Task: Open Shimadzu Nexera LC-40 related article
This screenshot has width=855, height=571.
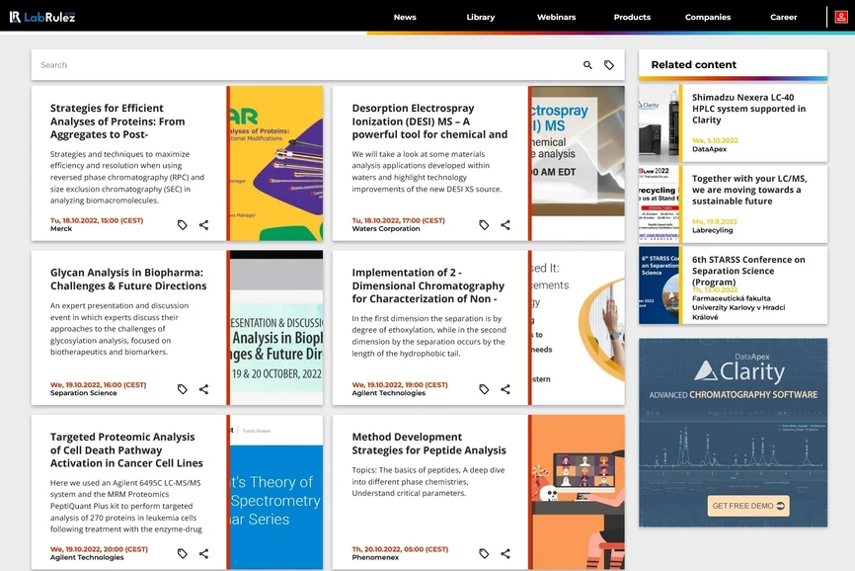Action: pyautogui.click(x=748, y=109)
